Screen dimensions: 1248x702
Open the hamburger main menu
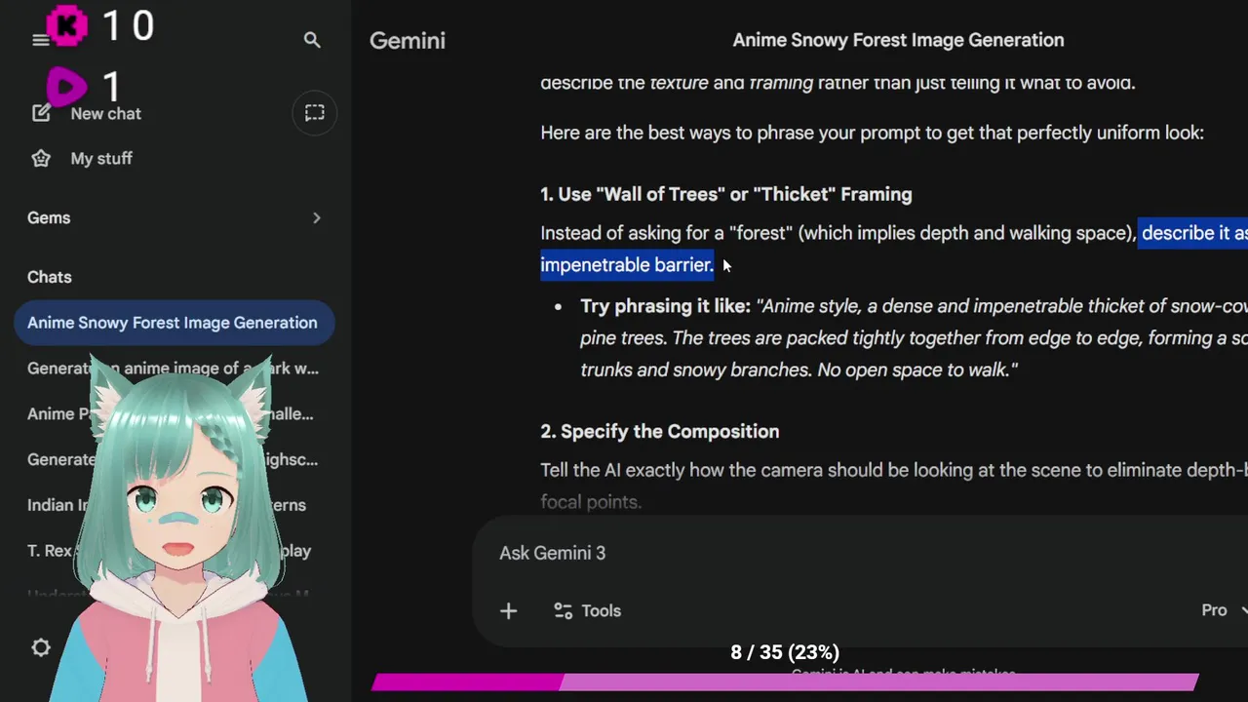point(40,40)
